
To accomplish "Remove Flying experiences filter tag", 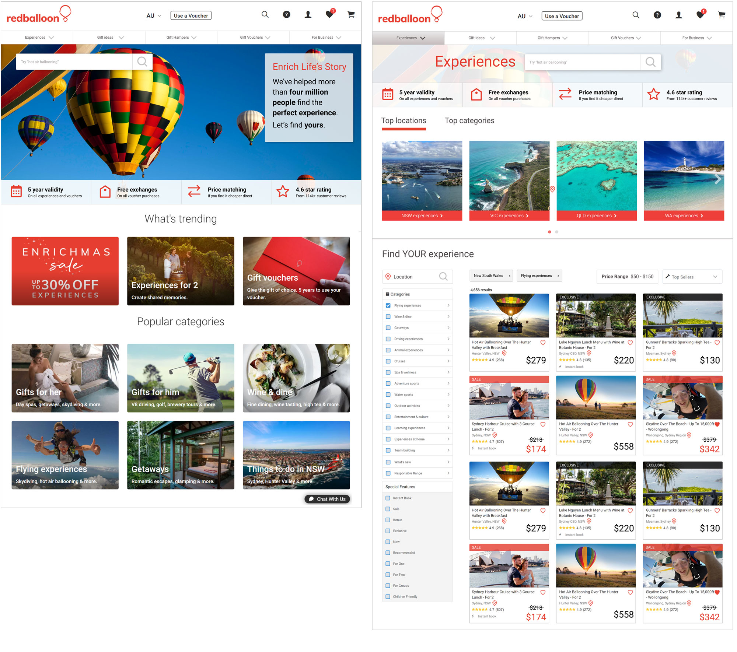I will [x=558, y=276].
